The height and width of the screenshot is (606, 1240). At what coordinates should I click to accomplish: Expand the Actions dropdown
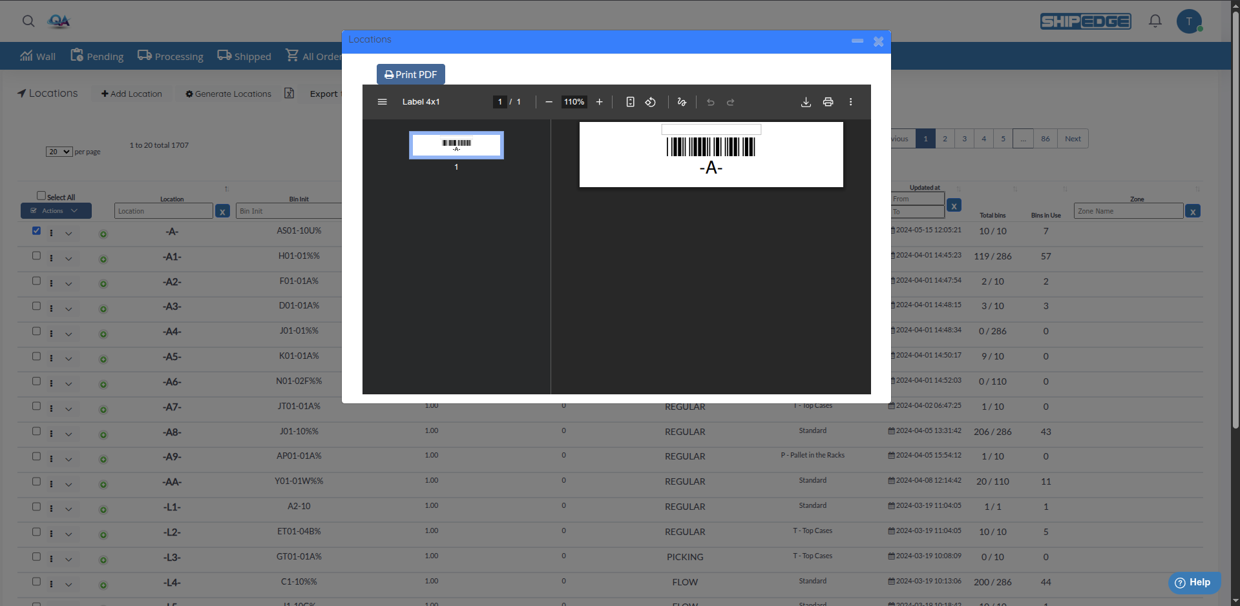56,211
